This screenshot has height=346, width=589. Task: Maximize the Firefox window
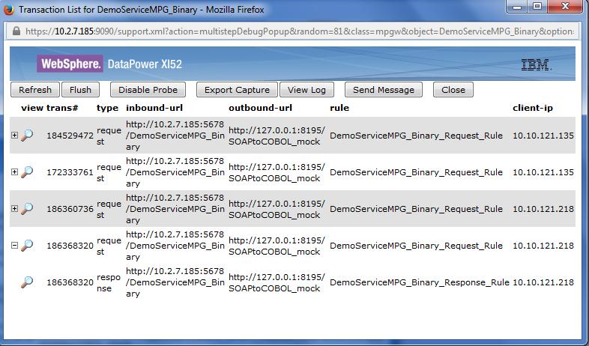[x=537, y=7]
